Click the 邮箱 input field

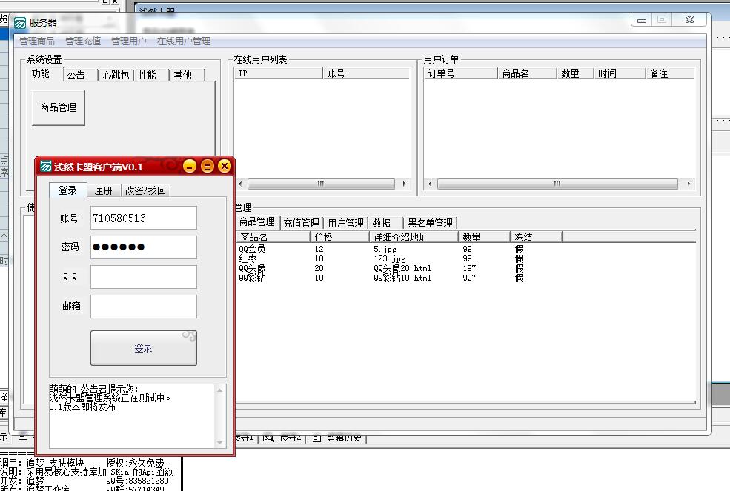(143, 307)
